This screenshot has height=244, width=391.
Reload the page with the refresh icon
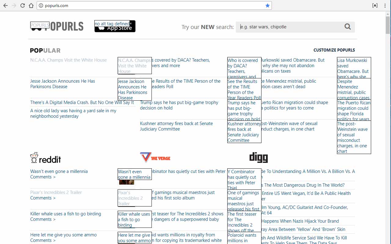click(23, 5)
